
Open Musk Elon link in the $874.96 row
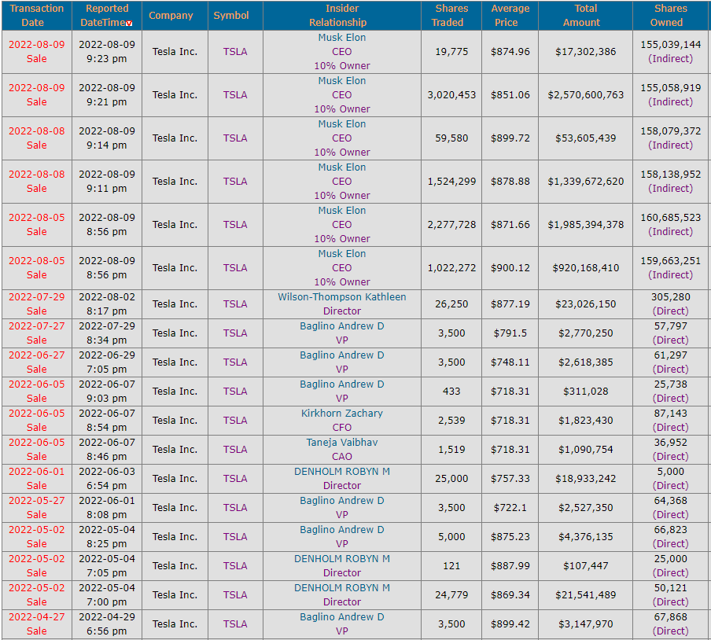(x=342, y=38)
